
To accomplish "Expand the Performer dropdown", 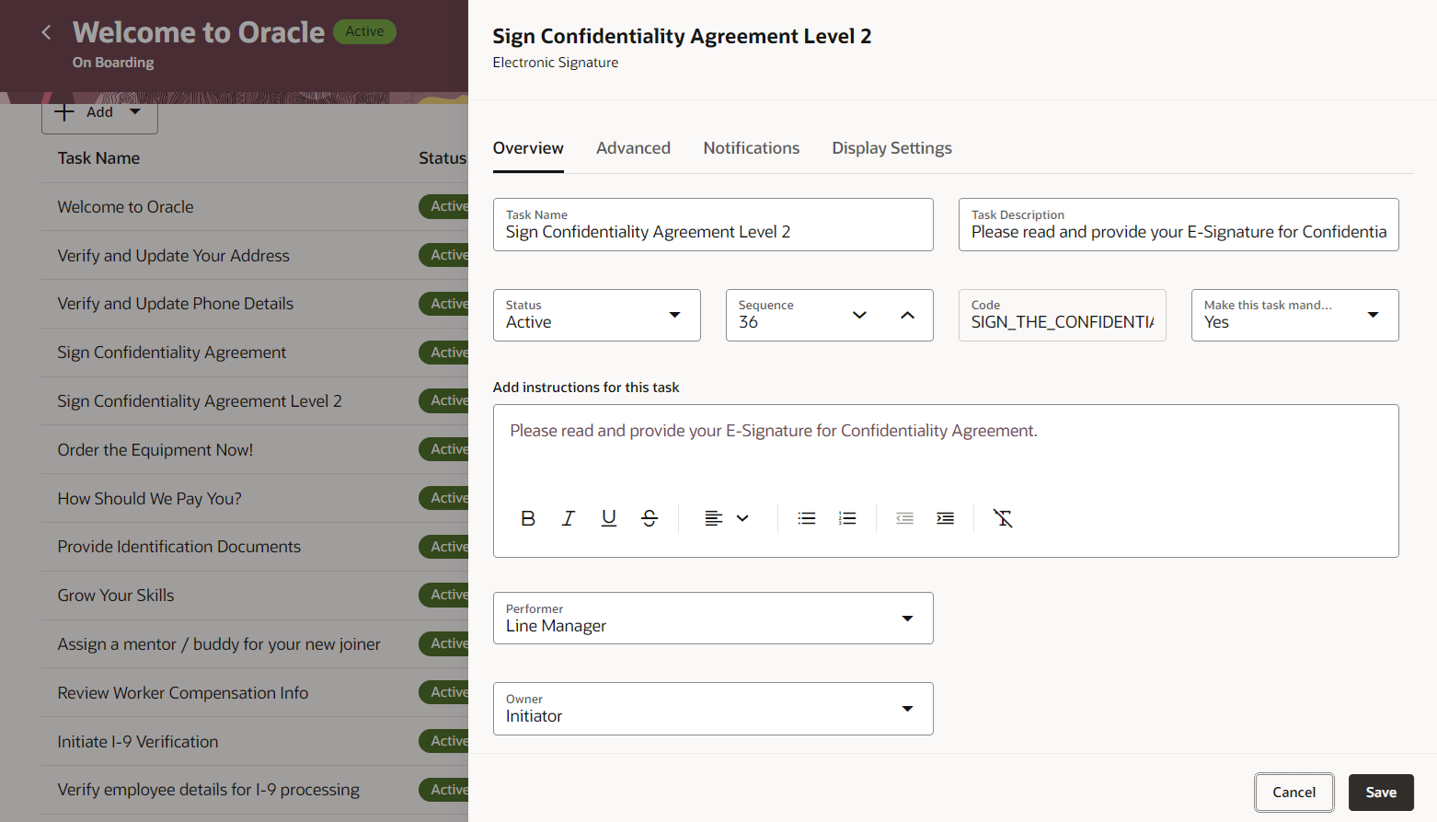I will click(x=907, y=619).
